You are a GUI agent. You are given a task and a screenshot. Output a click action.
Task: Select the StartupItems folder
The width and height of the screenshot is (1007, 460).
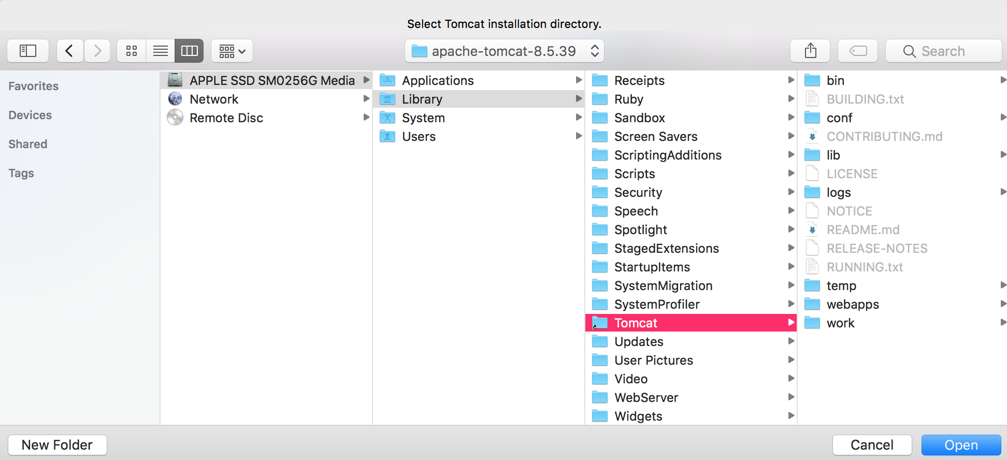[x=691, y=267]
